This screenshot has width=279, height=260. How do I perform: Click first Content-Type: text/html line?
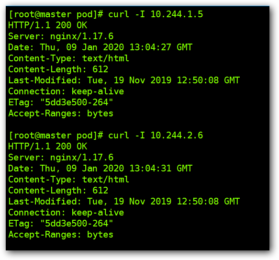[68, 58]
